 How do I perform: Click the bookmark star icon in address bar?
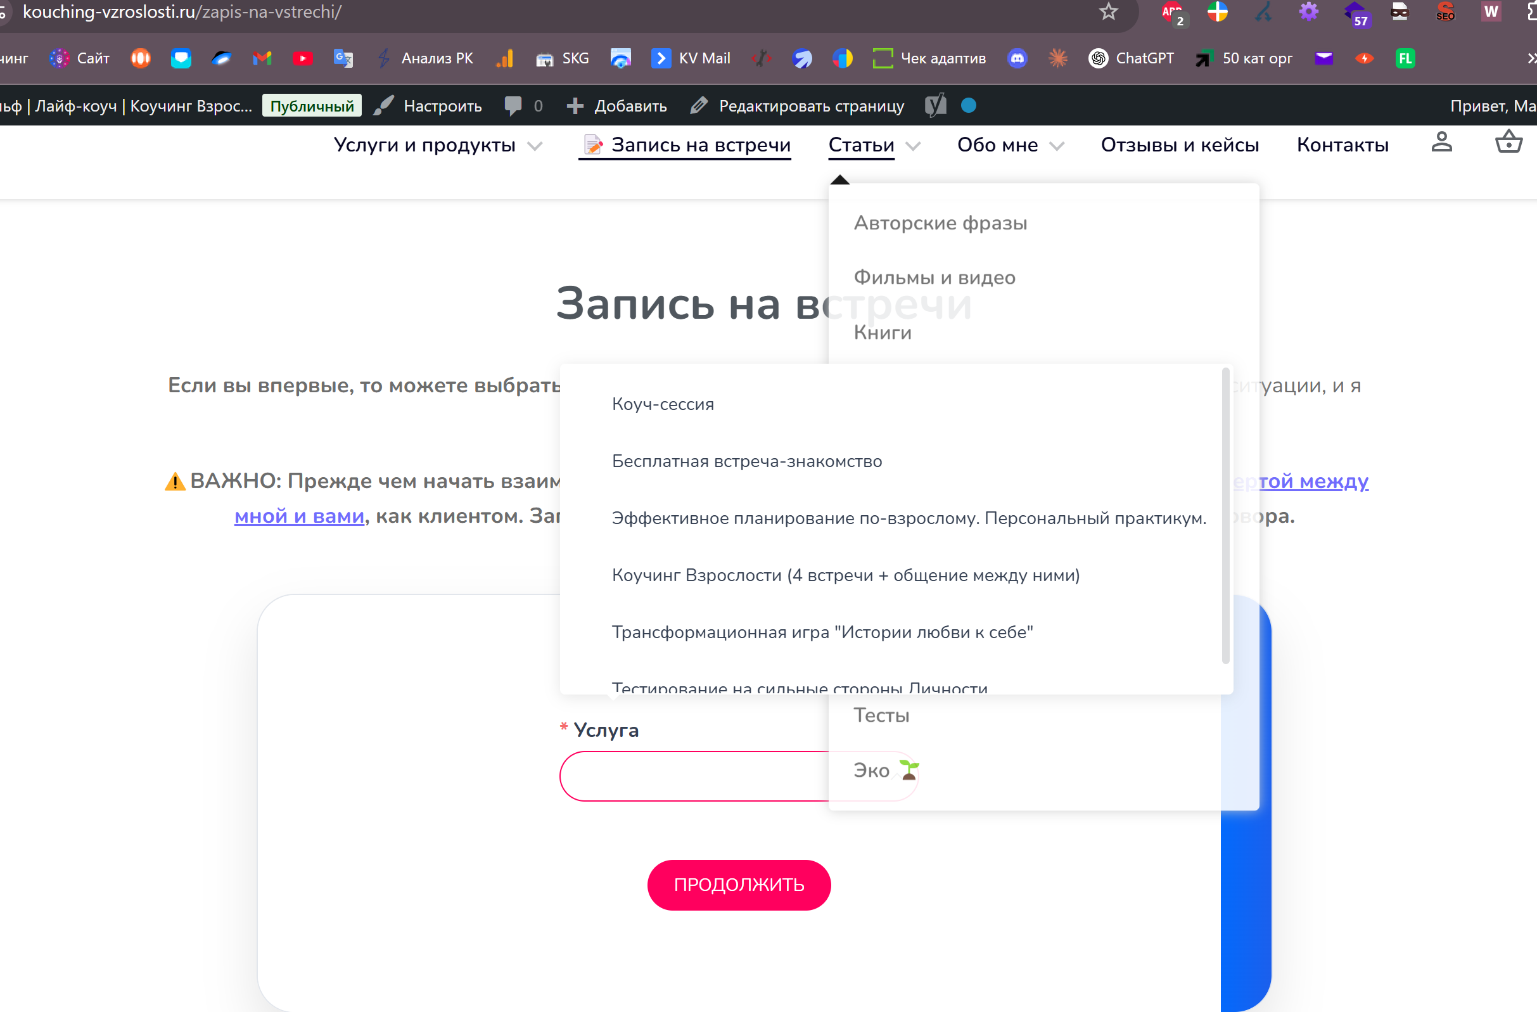tap(1108, 11)
